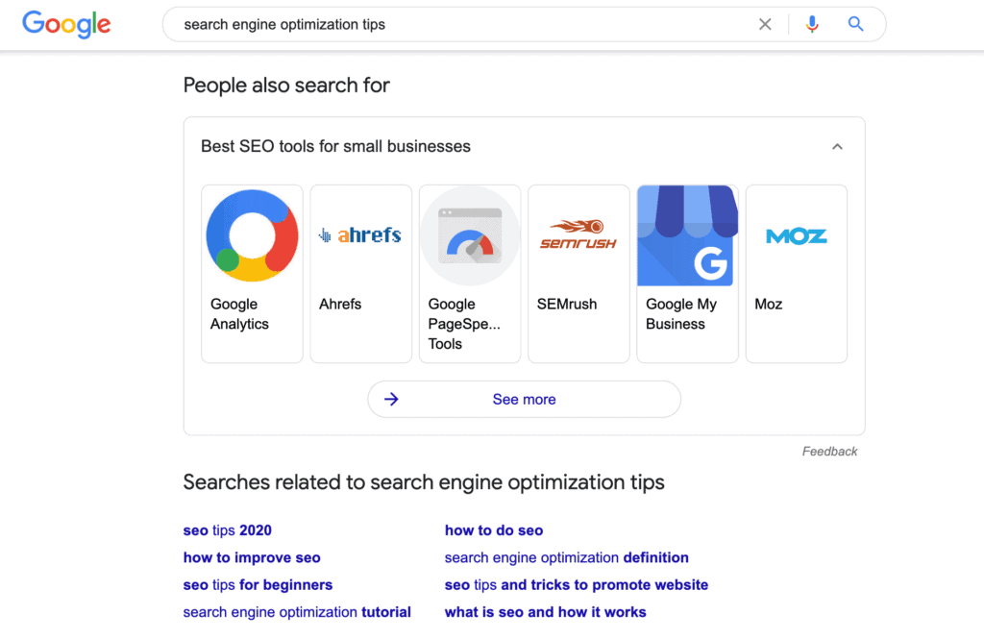Open the Feedback link
The height and width of the screenshot is (639, 984).
pos(829,451)
